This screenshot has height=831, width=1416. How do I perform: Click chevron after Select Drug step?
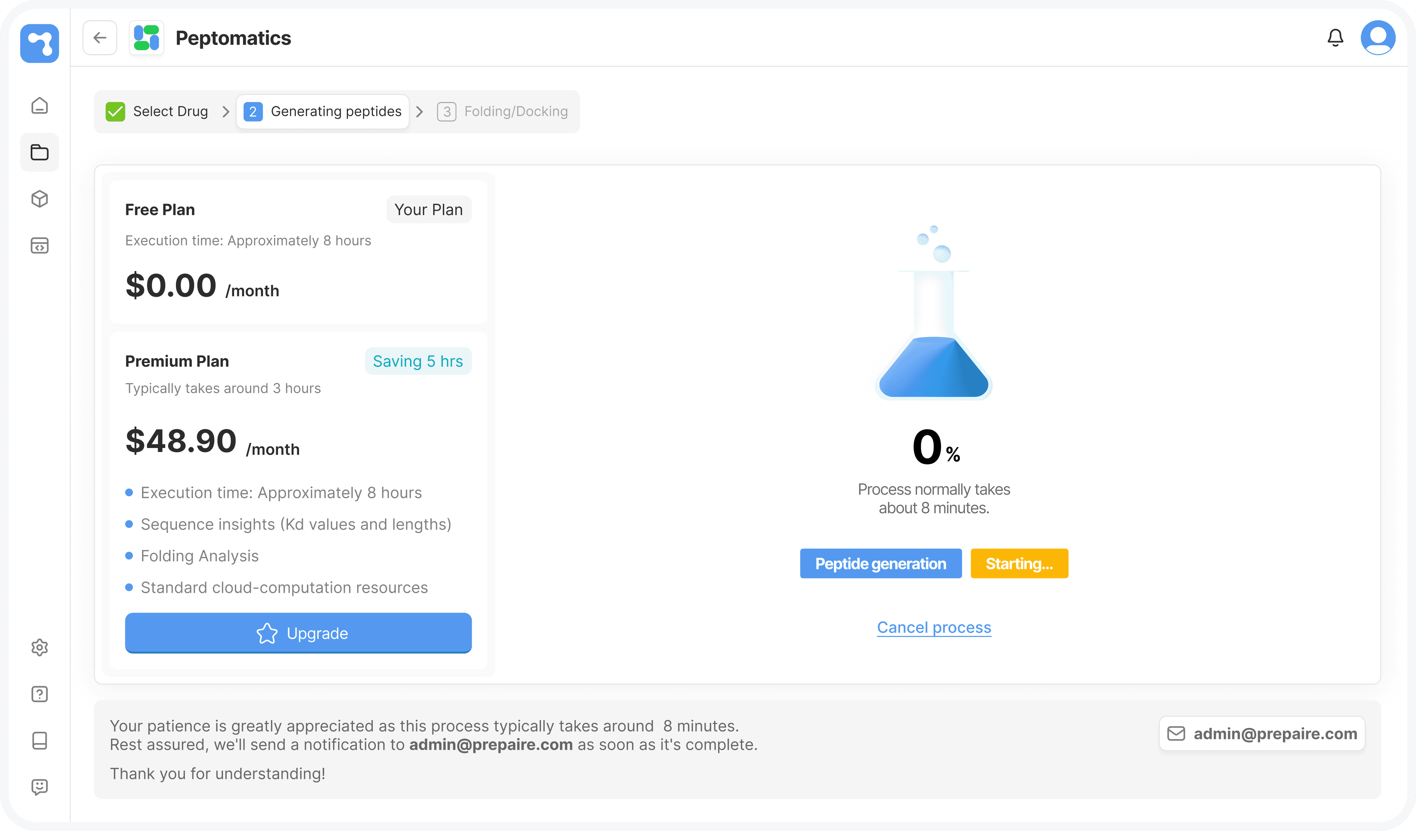point(226,112)
